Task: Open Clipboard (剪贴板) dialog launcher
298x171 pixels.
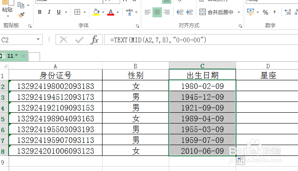Action: coord(30,26)
